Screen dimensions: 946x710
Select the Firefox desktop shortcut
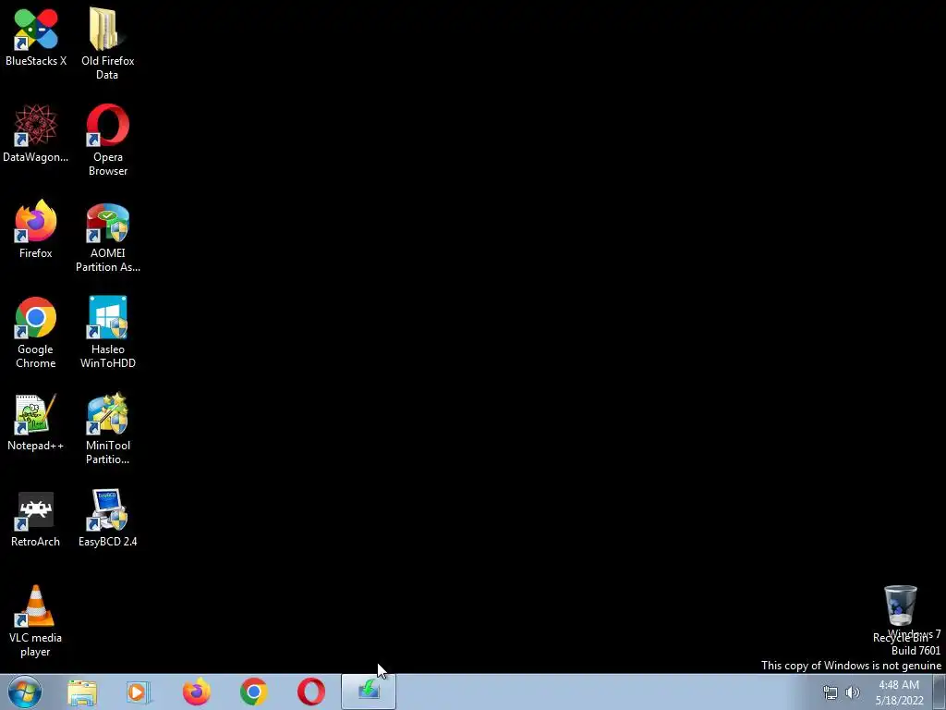point(36,229)
